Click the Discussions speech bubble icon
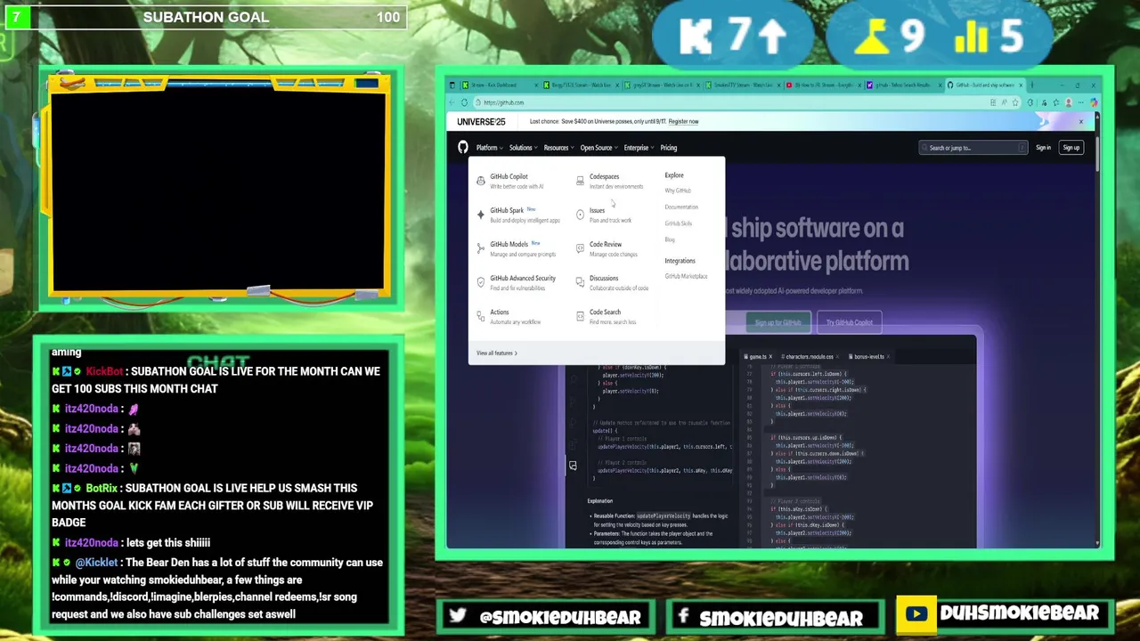 pyautogui.click(x=580, y=282)
